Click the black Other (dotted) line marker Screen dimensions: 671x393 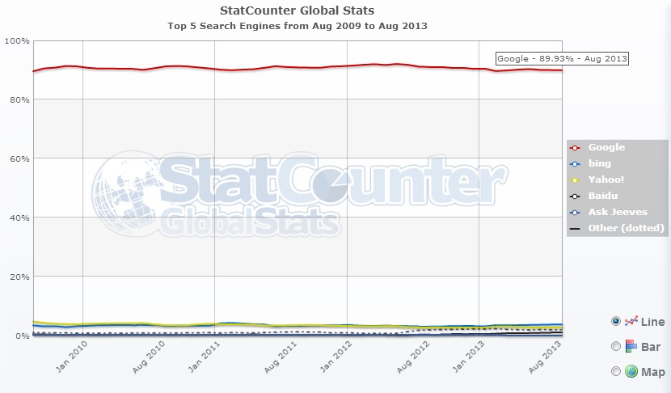(x=575, y=229)
